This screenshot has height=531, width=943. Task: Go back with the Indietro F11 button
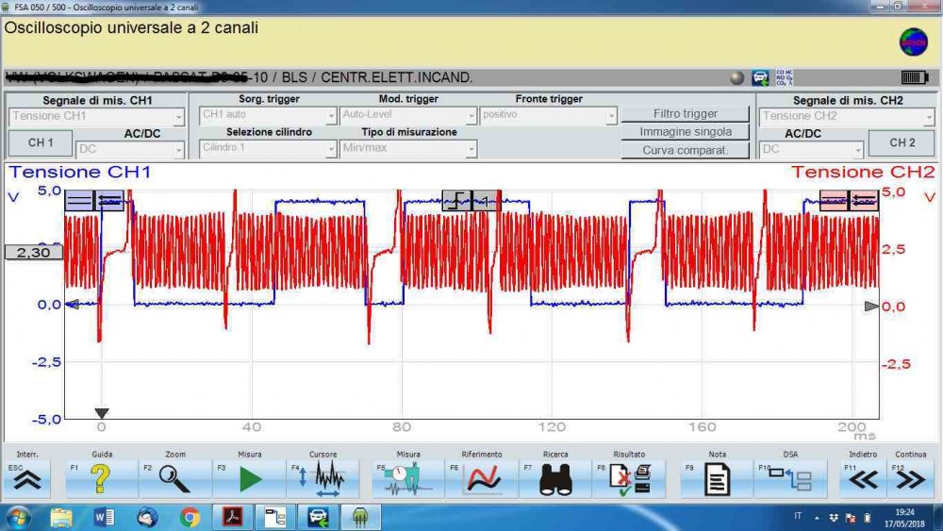point(863,479)
